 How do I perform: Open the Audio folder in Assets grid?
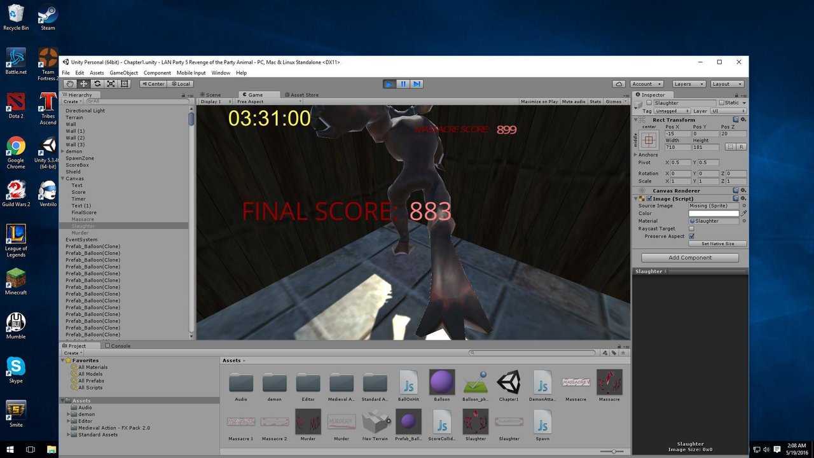click(x=241, y=385)
